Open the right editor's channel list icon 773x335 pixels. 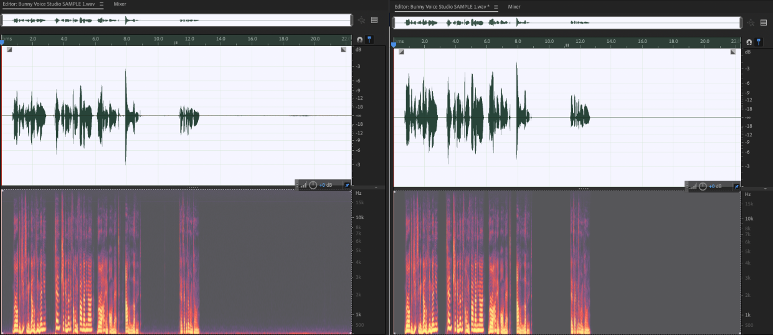point(764,22)
